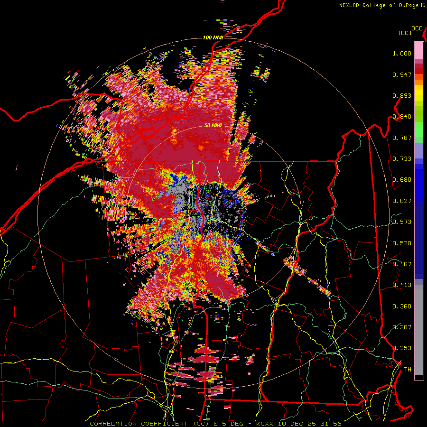427x427 pixels.
Task: Click the 0.733 legend value
Action: point(402,159)
